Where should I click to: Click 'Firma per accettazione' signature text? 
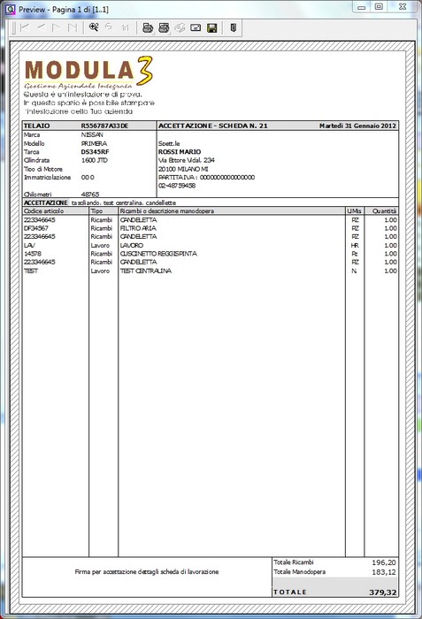coord(147,571)
